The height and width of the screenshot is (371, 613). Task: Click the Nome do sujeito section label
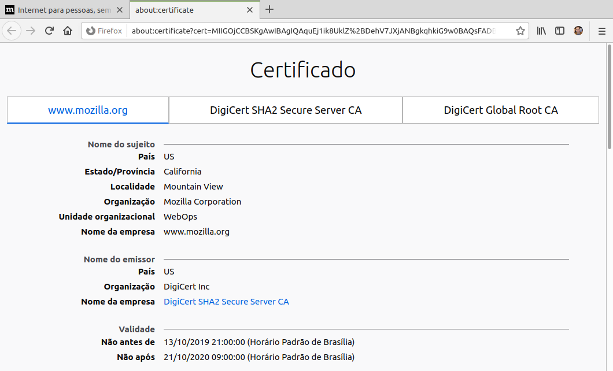point(121,144)
